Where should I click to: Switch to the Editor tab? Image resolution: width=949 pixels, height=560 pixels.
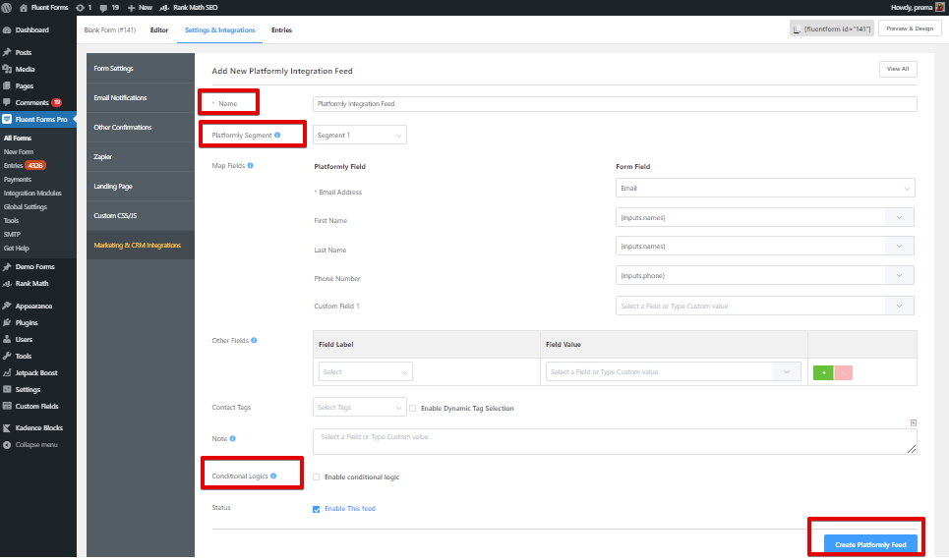[159, 30]
